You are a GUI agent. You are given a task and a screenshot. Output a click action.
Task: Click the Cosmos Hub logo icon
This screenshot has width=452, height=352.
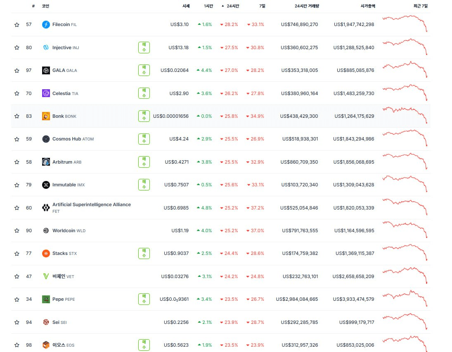46,139
